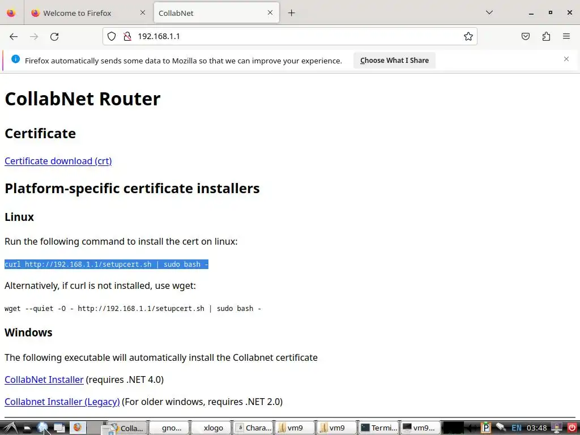This screenshot has height=435, width=580.
Task: Bookmark this page with the star icon
Action: pos(468,36)
